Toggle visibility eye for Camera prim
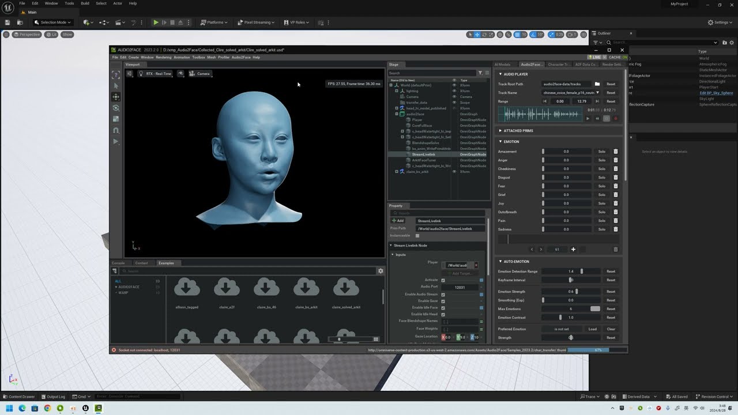738x415 pixels. coord(454,97)
